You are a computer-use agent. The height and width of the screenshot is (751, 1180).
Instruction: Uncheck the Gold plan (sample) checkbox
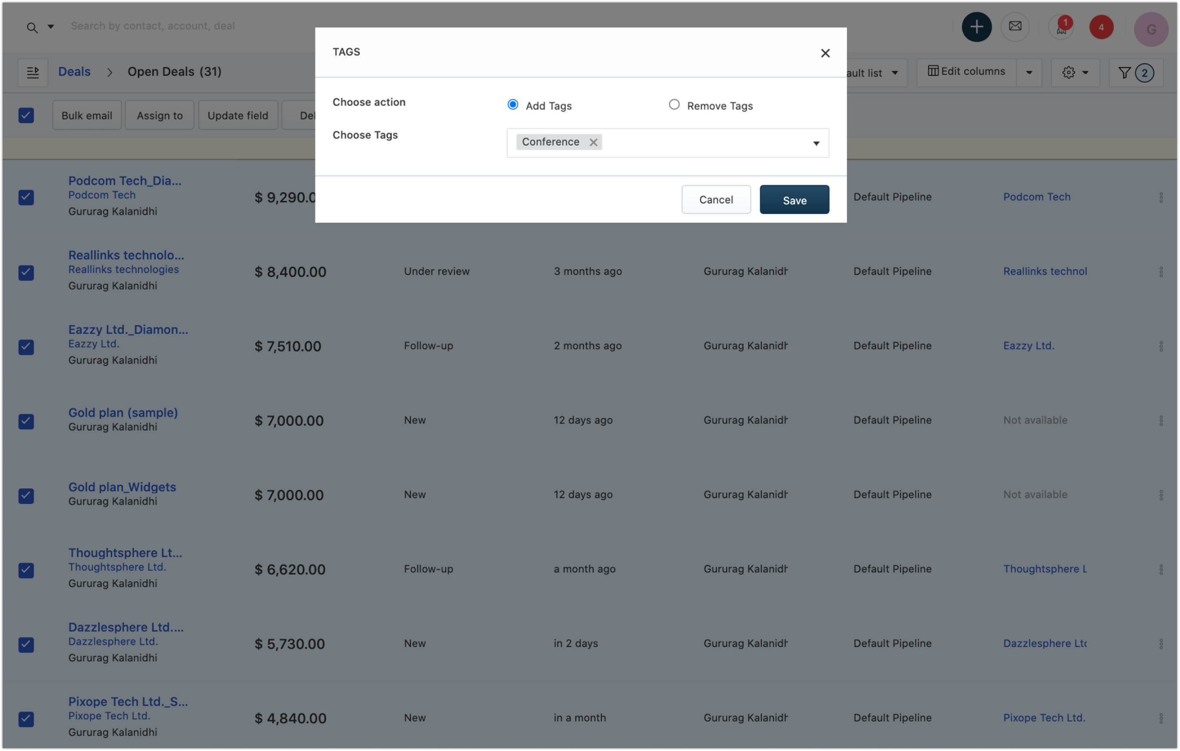pyautogui.click(x=27, y=421)
